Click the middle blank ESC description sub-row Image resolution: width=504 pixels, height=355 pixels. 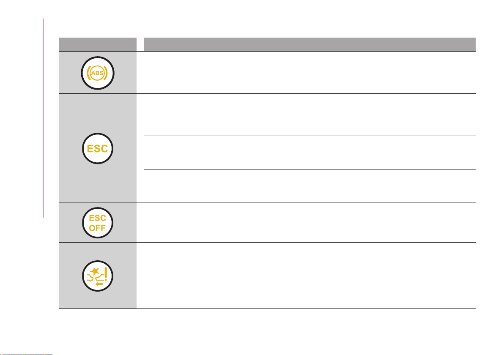310,153
